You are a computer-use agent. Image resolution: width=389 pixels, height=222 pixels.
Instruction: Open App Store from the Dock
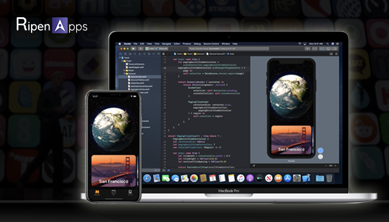[287, 178]
